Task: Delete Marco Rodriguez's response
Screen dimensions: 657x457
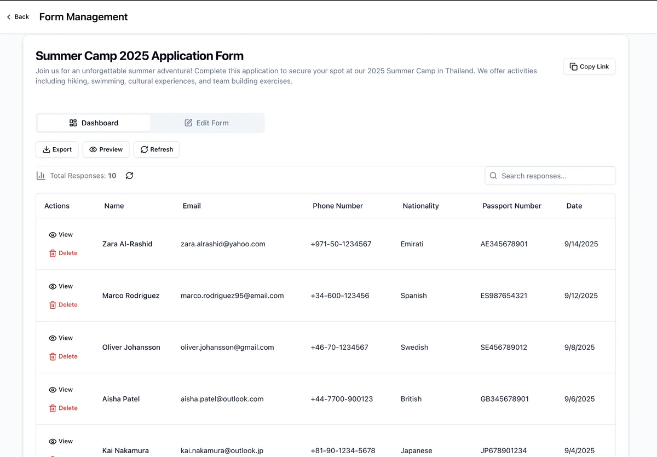Action: (63, 305)
